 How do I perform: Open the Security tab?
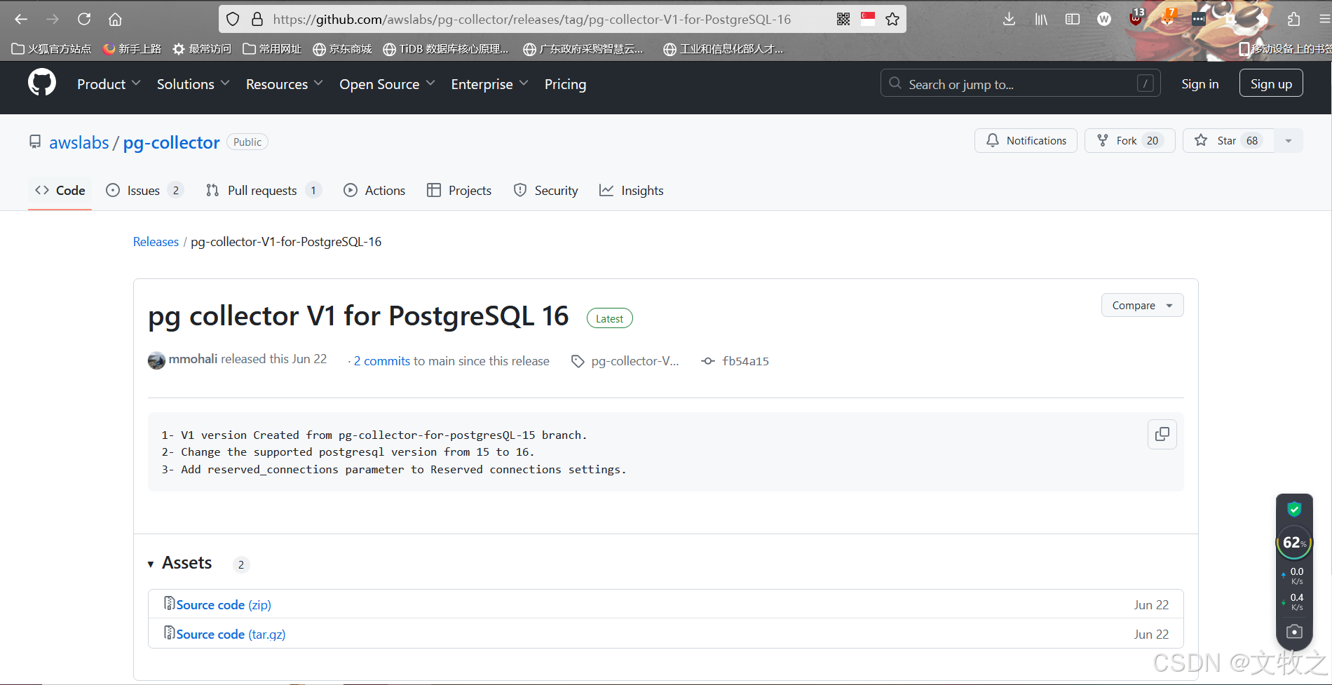[545, 191]
